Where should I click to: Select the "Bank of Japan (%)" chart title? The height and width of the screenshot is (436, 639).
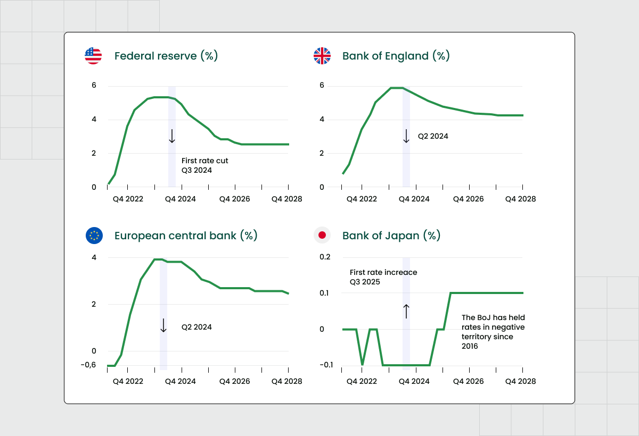pos(391,236)
